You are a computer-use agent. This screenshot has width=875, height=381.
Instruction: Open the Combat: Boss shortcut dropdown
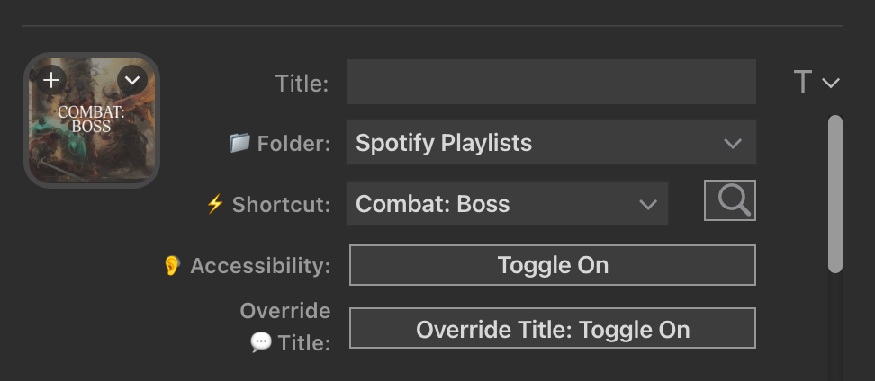[507, 204]
